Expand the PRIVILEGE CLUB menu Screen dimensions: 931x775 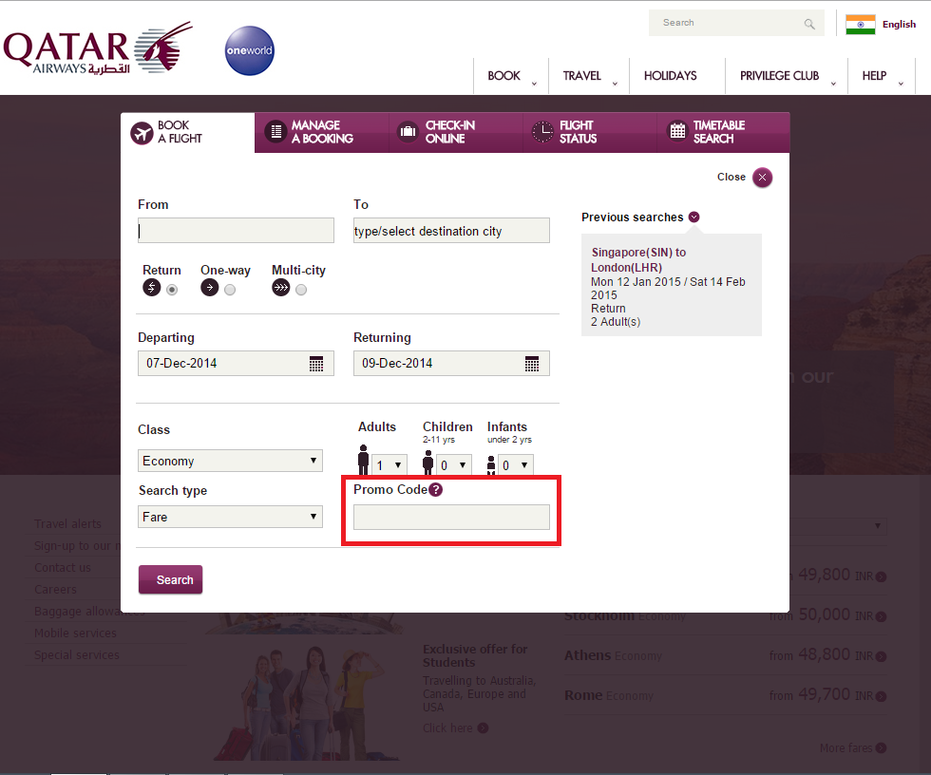pos(787,76)
